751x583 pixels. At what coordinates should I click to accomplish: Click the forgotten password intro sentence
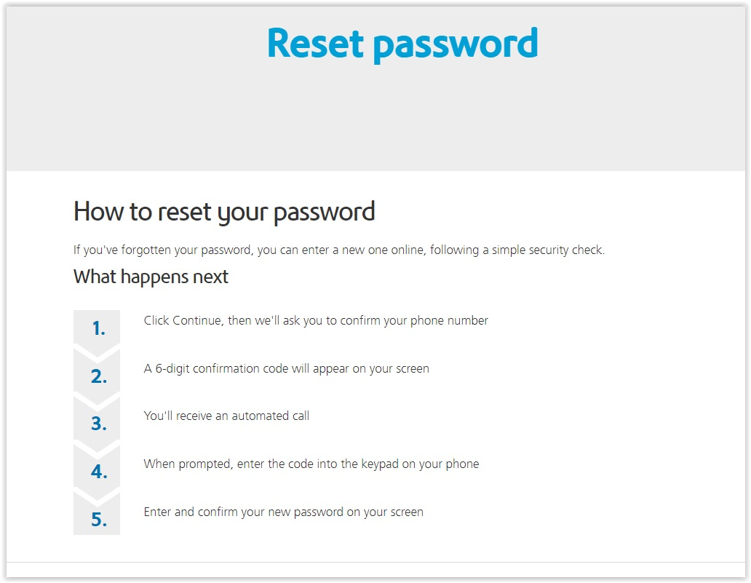point(339,250)
